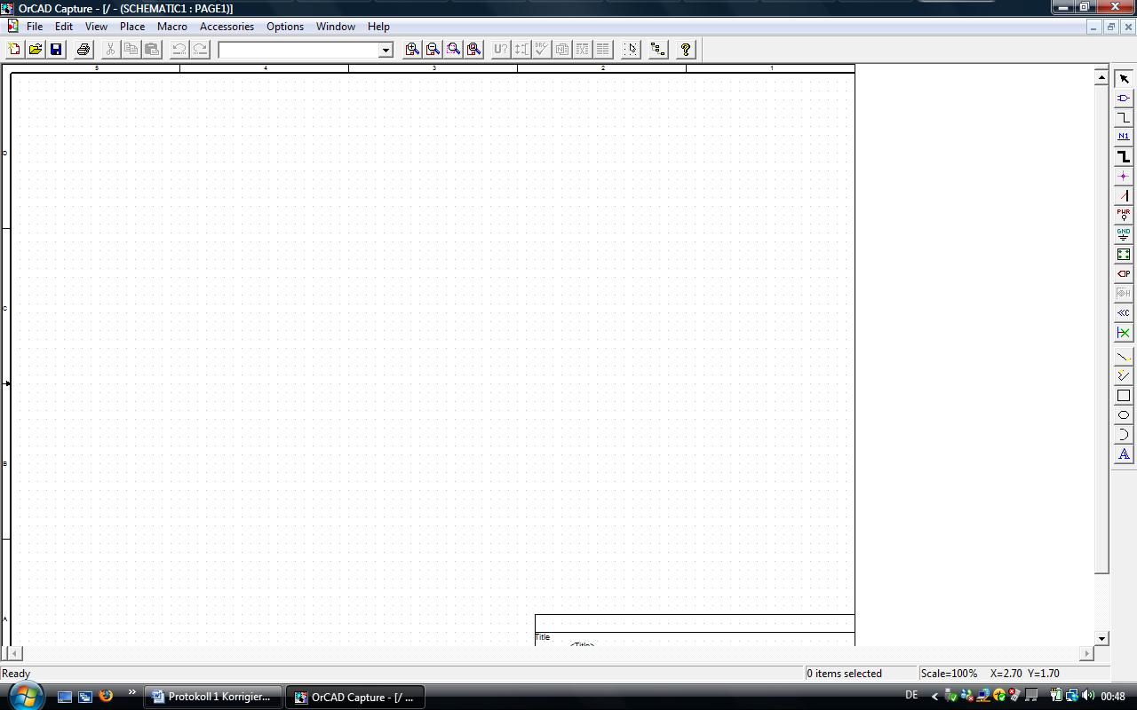Expand the quick launch chevron
Viewport: 1137px width, 710px height.
coord(132,692)
